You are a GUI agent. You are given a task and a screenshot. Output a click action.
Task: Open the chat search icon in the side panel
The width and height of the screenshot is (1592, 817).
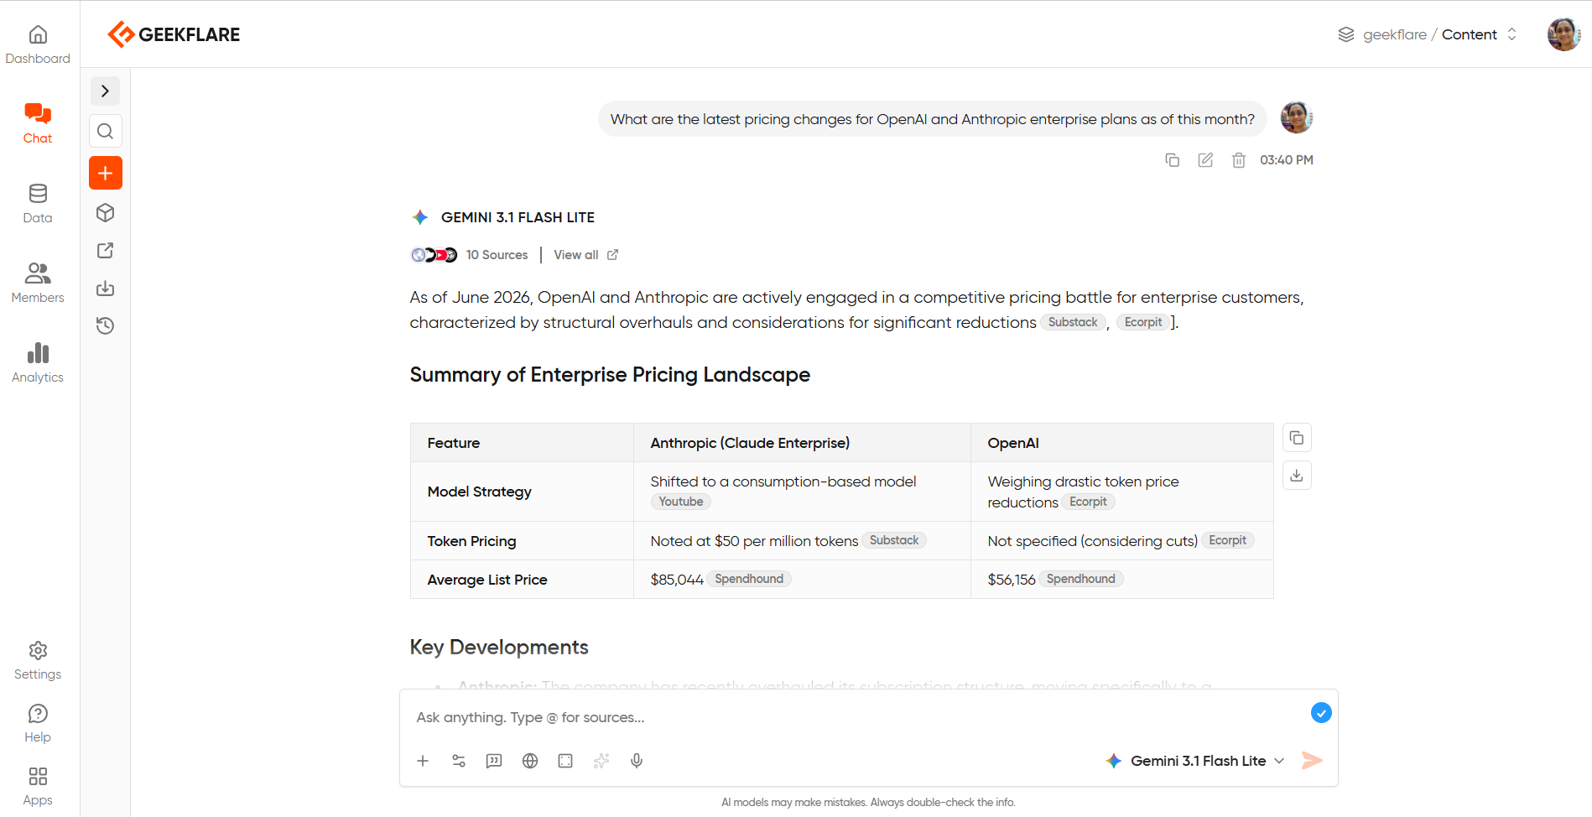click(106, 131)
